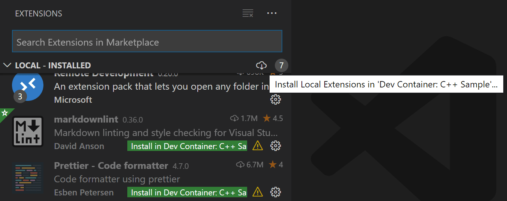Click the warning triangle on Prettier
Image resolution: width=507 pixels, height=201 pixels.
point(258,192)
